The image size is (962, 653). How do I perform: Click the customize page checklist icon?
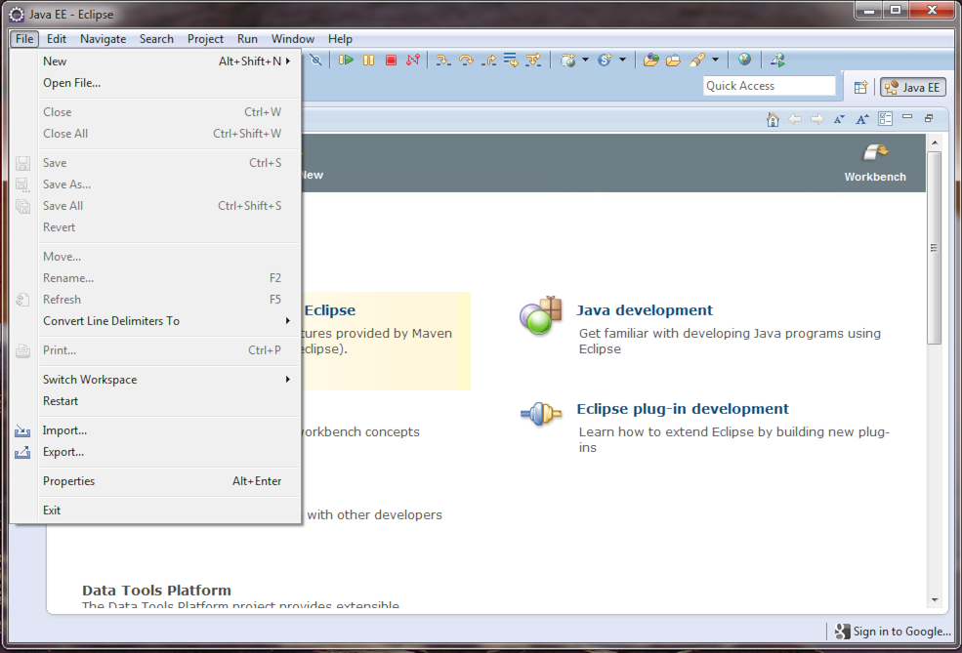point(885,119)
